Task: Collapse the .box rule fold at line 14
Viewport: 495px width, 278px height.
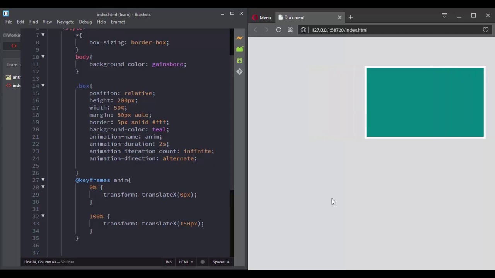Action: pos(43,86)
